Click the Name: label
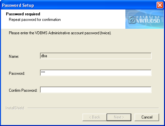This screenshot has width=165, height=126. click(14, 56)
